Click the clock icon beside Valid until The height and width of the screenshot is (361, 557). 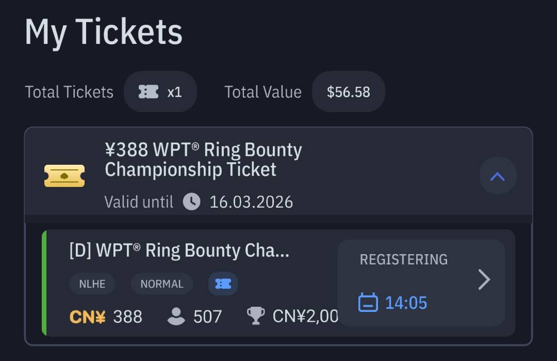coord(192,201)
